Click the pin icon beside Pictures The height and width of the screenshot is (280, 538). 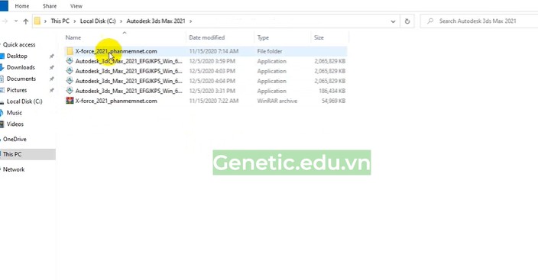(52, 90)
